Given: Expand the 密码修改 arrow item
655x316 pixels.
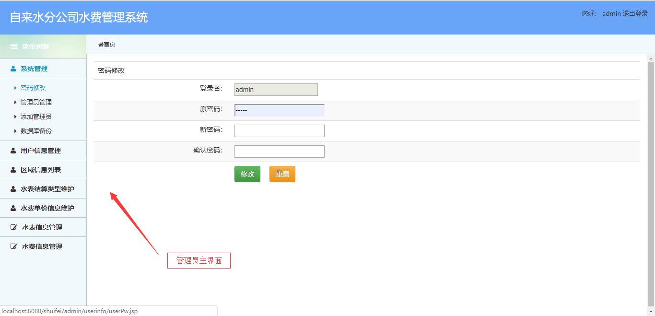Looking at the screenshot, I should click(x=16, y=88).
